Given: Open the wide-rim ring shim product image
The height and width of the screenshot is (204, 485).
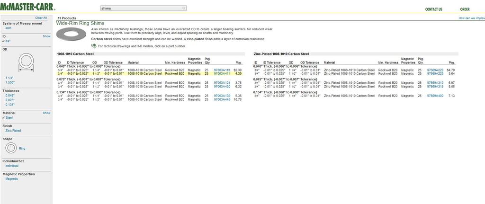Looking at the screenshot, I should coord(71,34).
